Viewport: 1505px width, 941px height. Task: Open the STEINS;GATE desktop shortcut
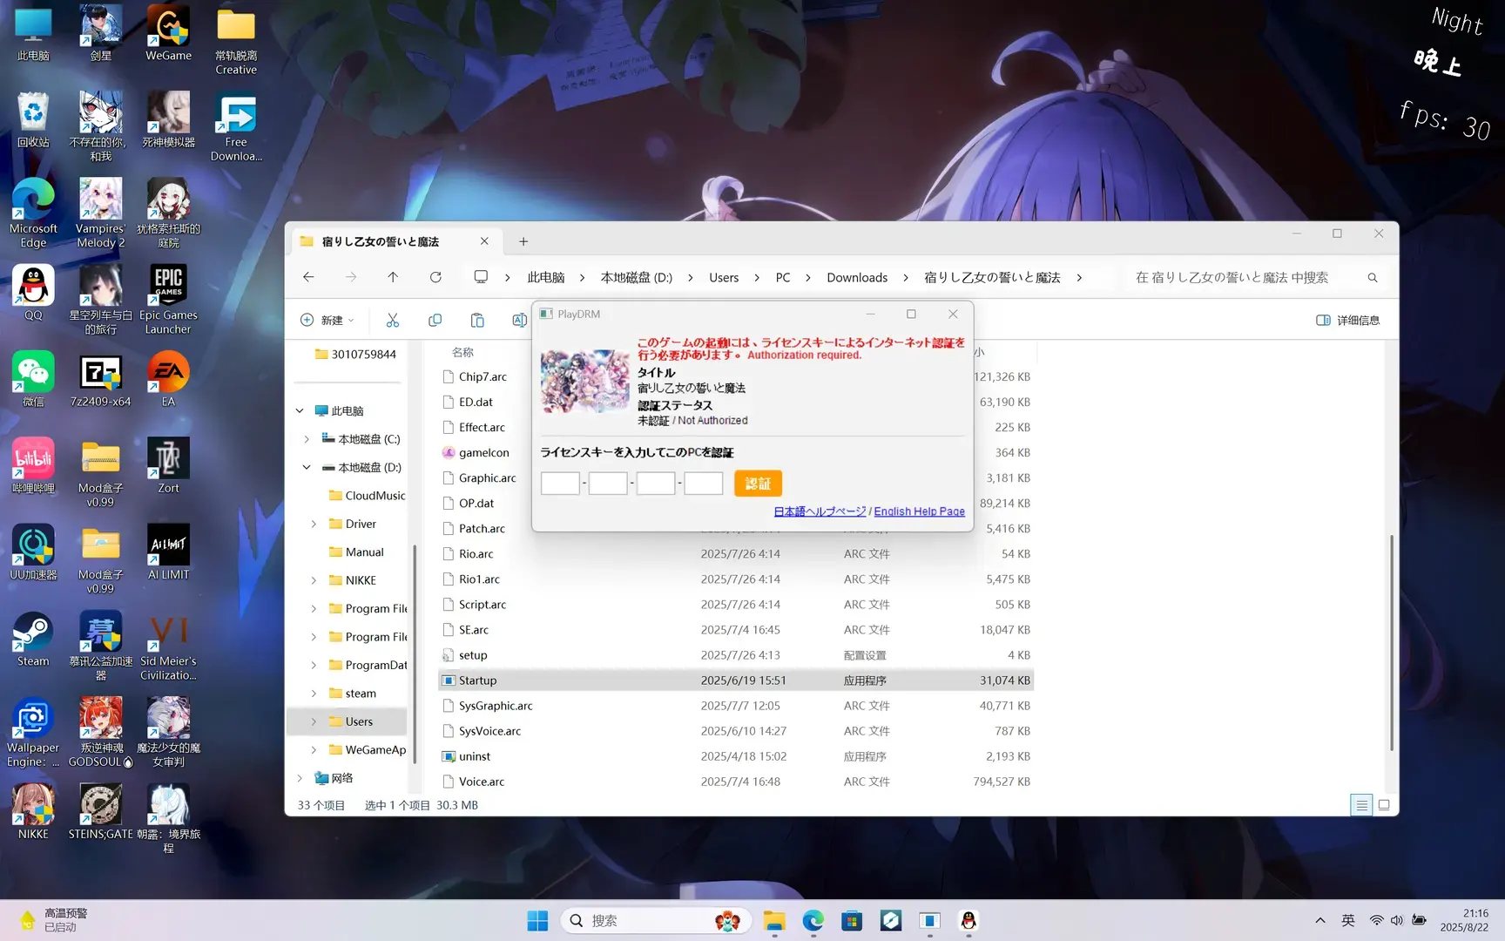point(101,811)
